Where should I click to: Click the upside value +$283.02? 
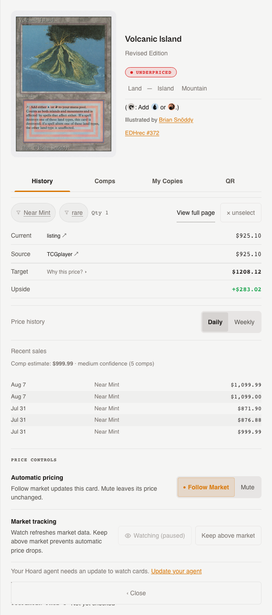click(x=247, y=289)
